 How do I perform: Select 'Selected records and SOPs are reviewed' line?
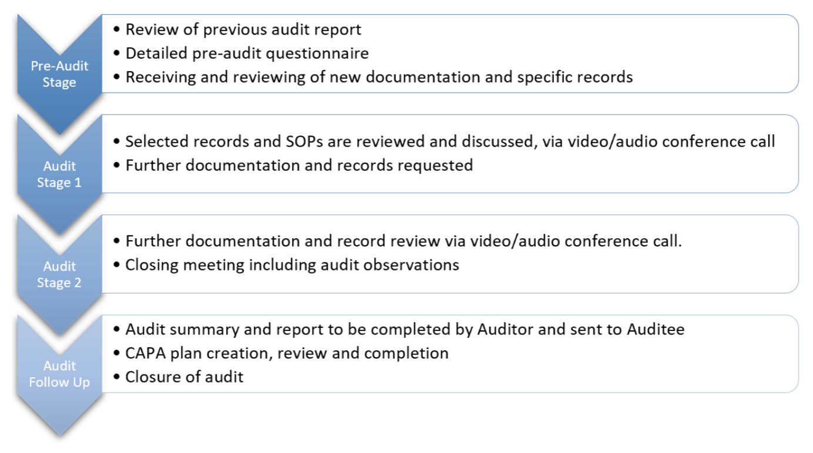pos(450,141)
